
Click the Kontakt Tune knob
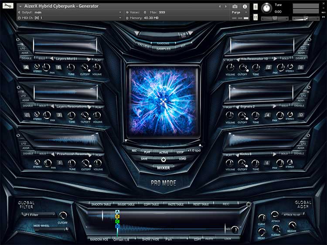coord(266,8)
